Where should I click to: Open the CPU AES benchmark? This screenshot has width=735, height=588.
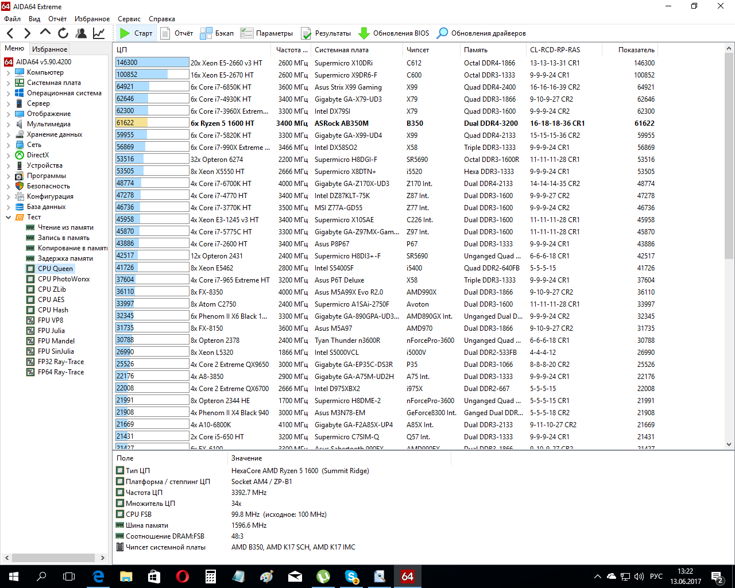coord(45,300)
